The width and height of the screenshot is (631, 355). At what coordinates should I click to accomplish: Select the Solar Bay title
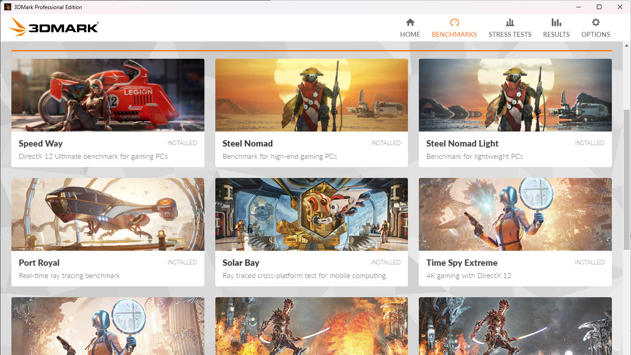tap(241, 263)
